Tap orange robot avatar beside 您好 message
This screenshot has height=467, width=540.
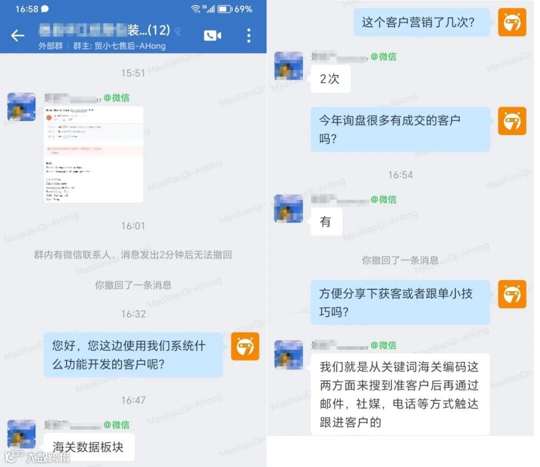click(x=245, y=346)
